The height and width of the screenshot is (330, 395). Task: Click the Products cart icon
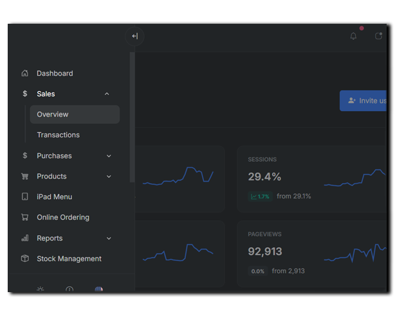coord(25,177)
